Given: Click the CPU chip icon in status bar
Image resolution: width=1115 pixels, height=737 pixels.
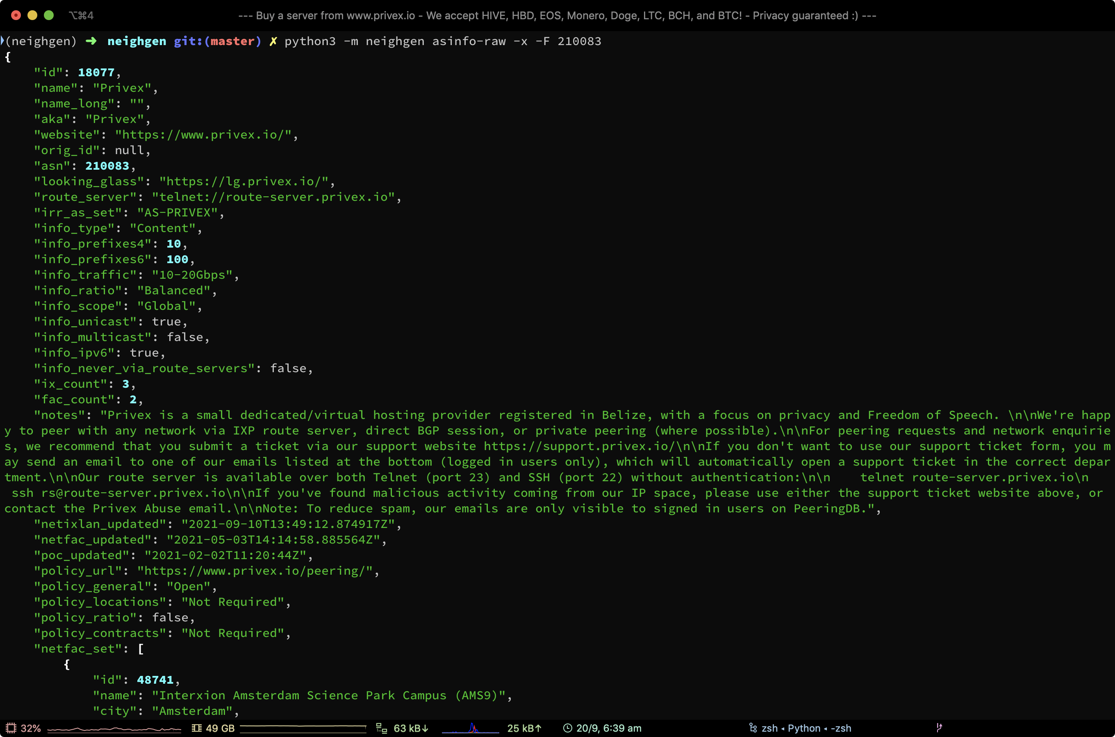Looking at the screenshot, I should tap(11, 728).
